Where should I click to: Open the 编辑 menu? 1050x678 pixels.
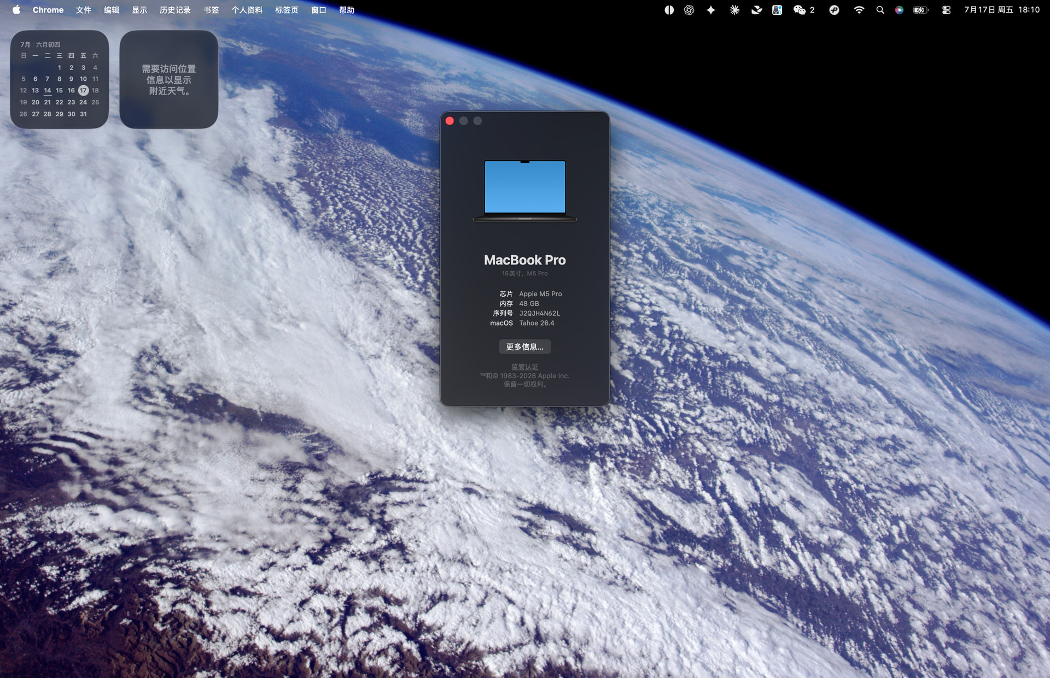[112, 10]
